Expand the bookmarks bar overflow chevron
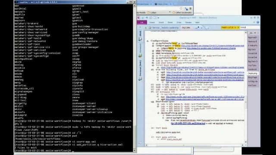Viewport: 276px width, 155px height. click(170, 12)
